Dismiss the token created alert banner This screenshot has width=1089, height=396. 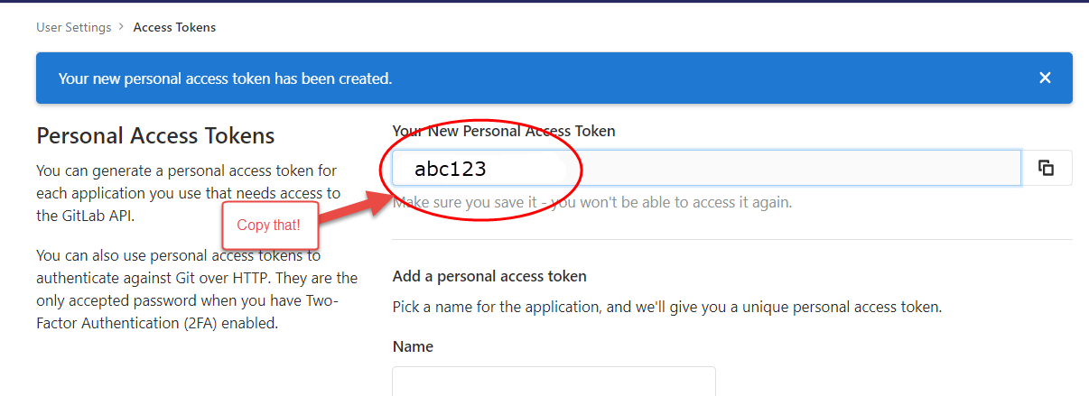[1045, 78]
